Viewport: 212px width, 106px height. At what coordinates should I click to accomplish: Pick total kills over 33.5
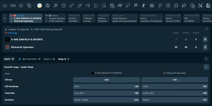106,93
